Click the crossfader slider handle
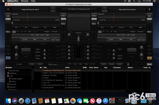 click(78, 40)
